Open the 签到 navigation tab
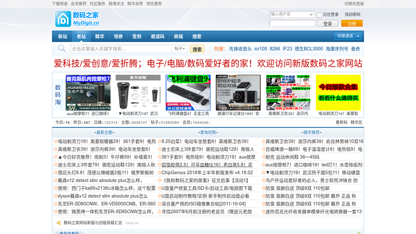 click(x=137, y=36)
